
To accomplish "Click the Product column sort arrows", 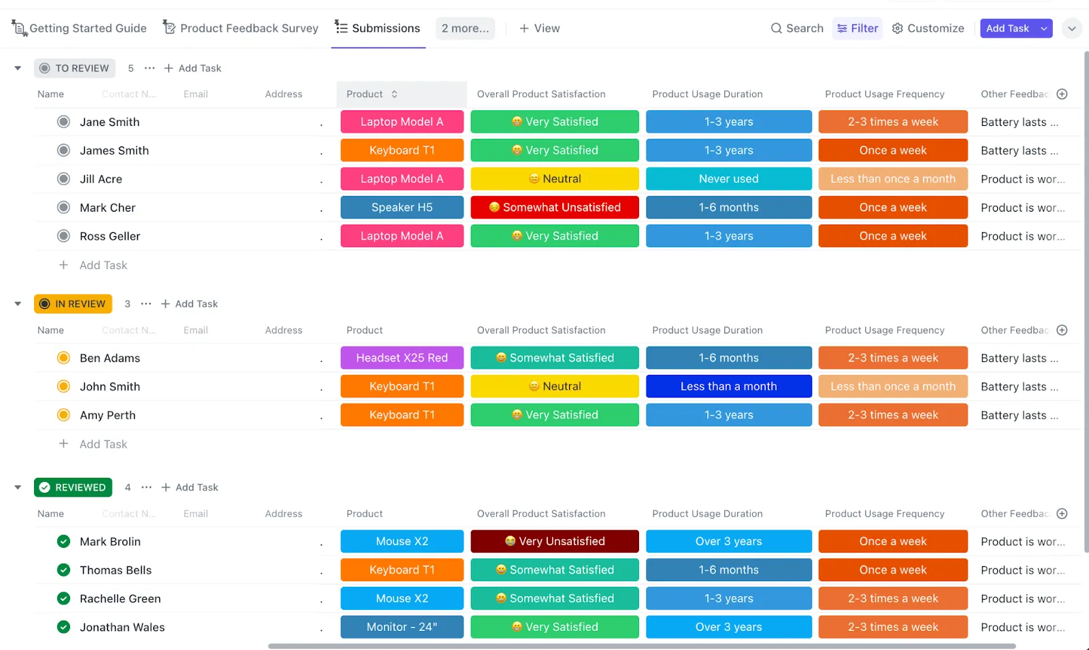I will (x=394, y=94).
